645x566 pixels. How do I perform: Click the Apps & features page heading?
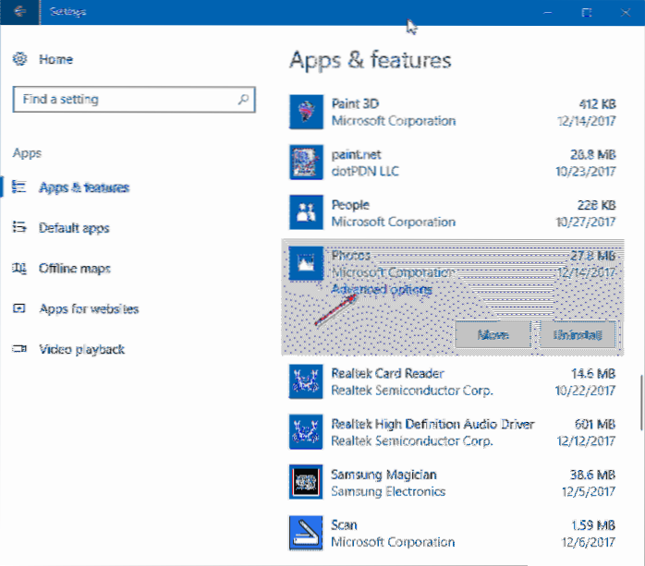(371, 60)
